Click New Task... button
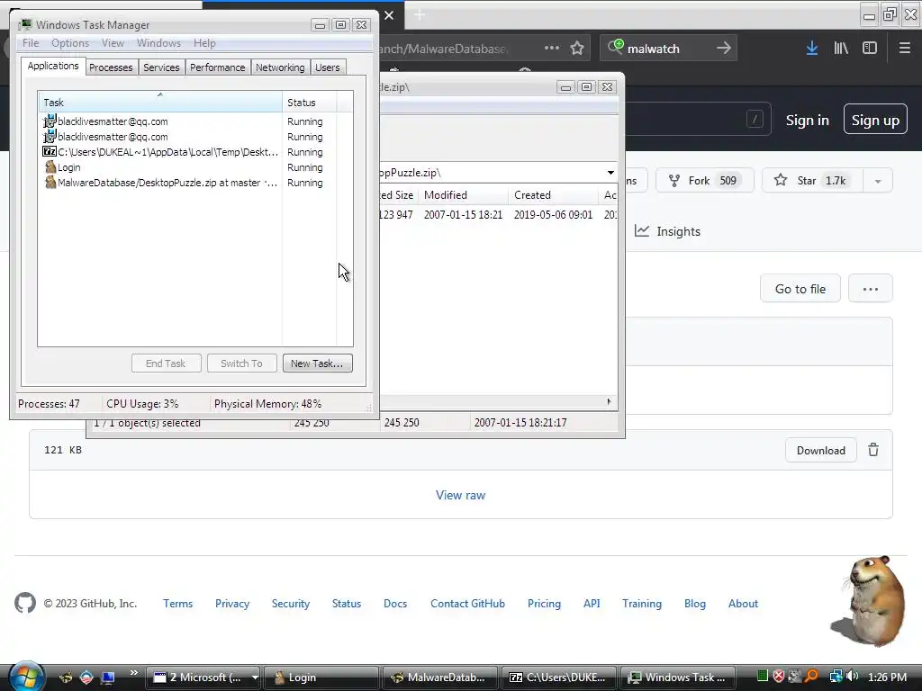The height and width of the screenshot is (691, 922). [318, 363]
